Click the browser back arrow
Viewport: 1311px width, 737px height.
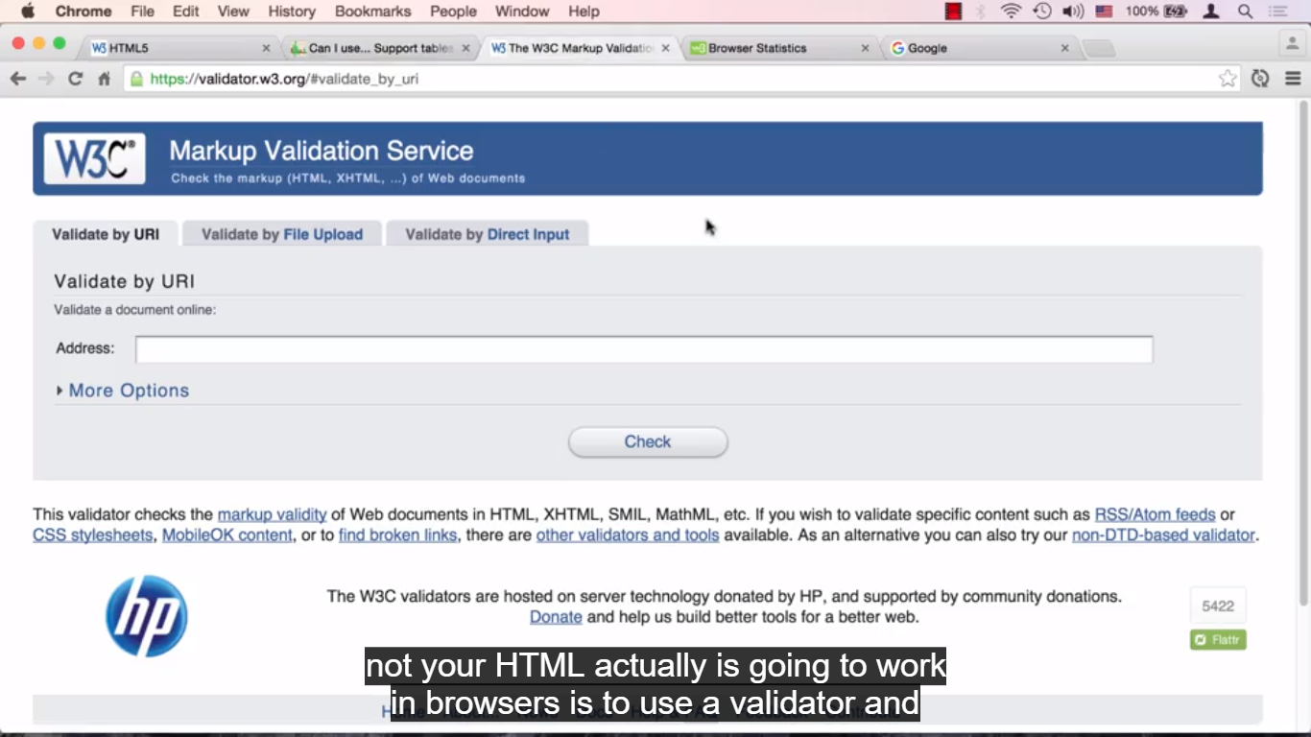coord(17,79)
